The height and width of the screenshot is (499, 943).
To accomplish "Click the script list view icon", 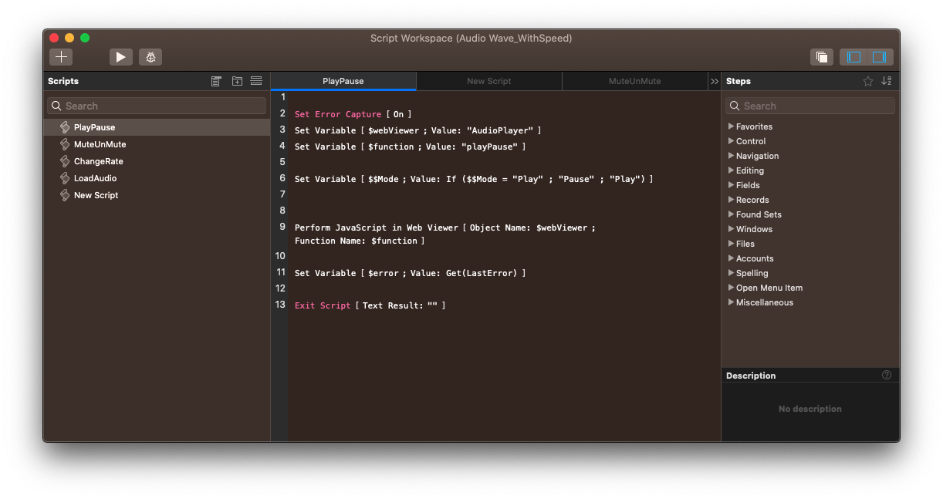I will [x=216, y=81].
